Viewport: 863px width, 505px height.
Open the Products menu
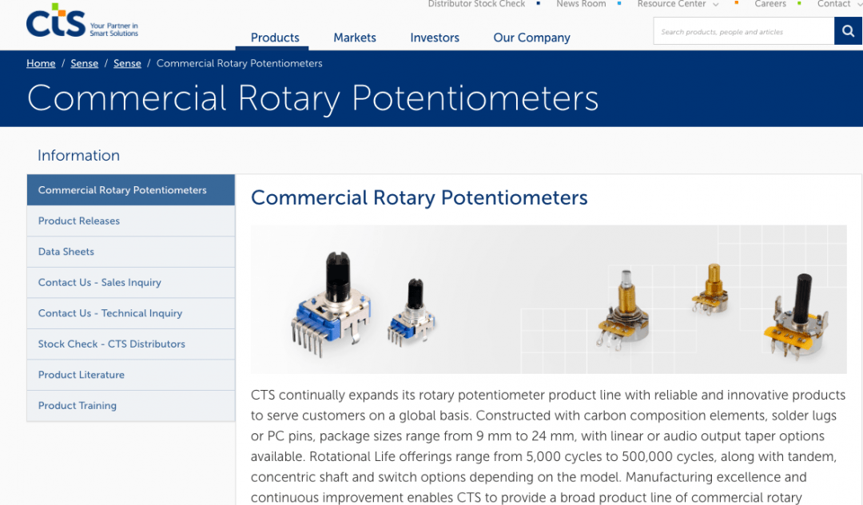tap(275, 38)
